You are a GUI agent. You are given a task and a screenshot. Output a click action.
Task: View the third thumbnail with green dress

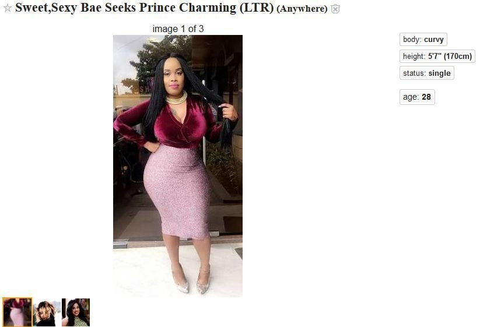pyautogui.click(x=76, y=312)
